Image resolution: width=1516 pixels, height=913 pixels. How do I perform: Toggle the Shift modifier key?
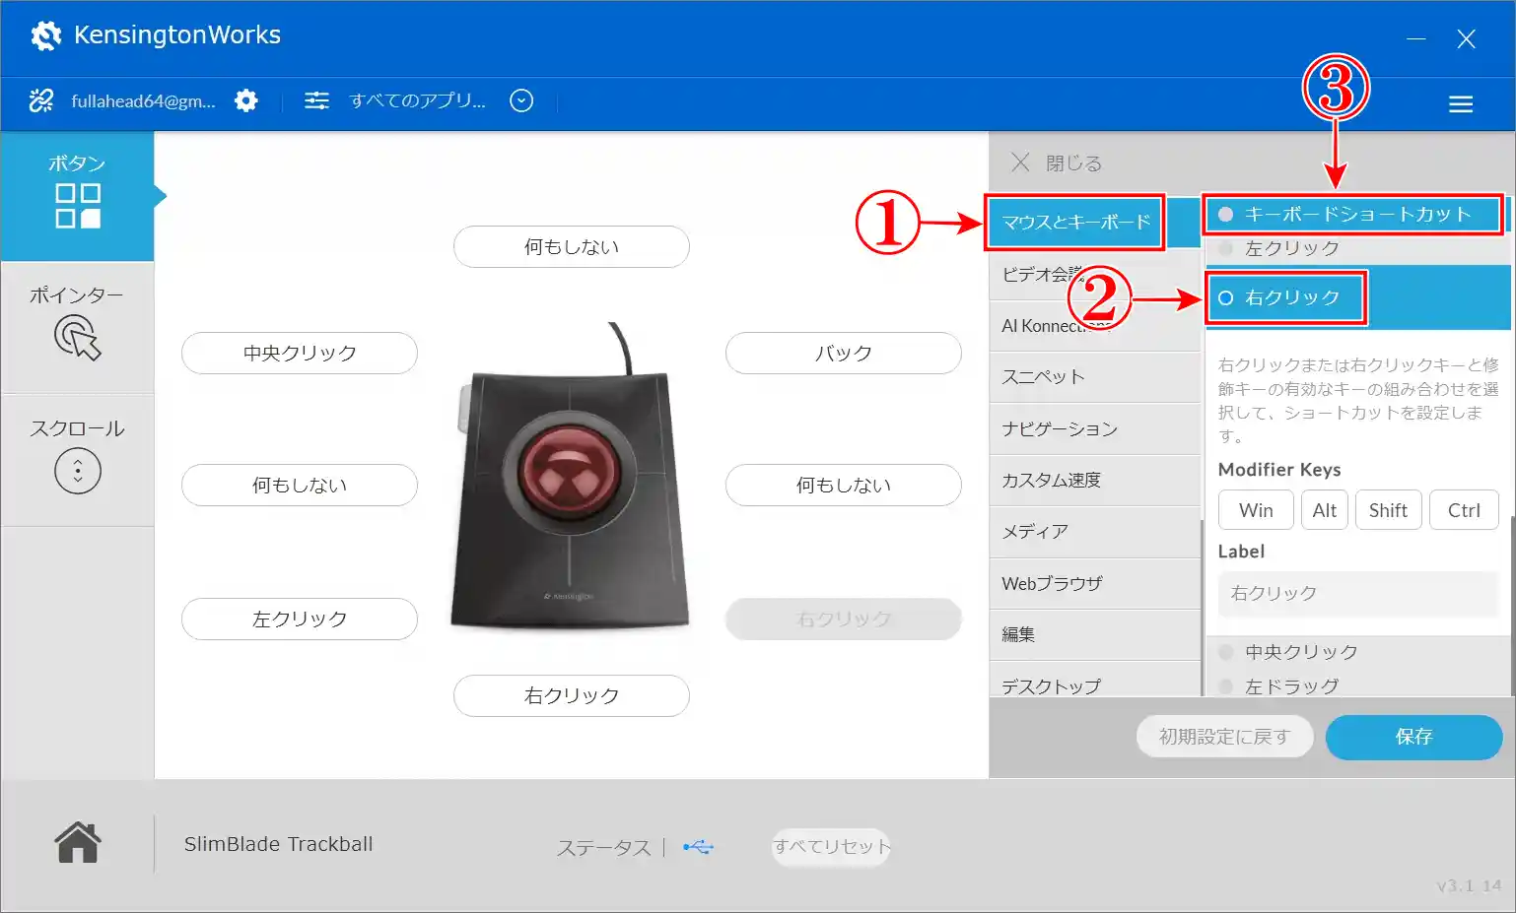1388,510
